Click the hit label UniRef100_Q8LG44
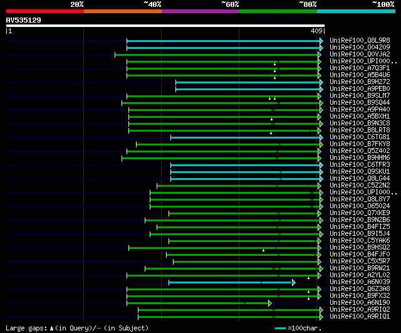Viewport: 401px width, 333px height. (360, 179)
